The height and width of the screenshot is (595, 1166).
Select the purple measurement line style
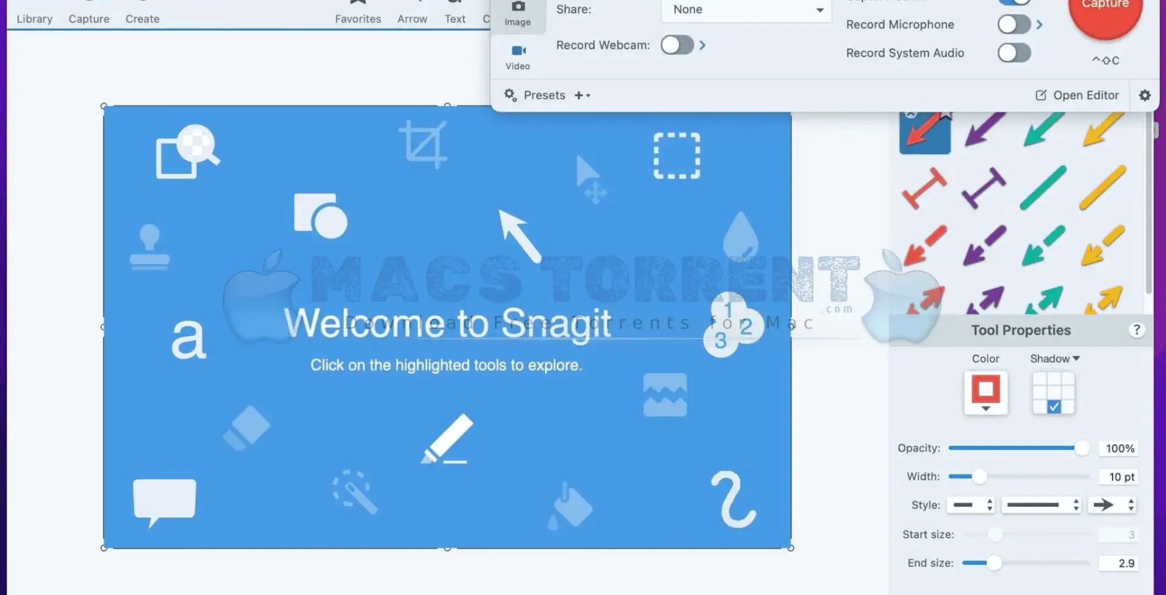(984, 188)
